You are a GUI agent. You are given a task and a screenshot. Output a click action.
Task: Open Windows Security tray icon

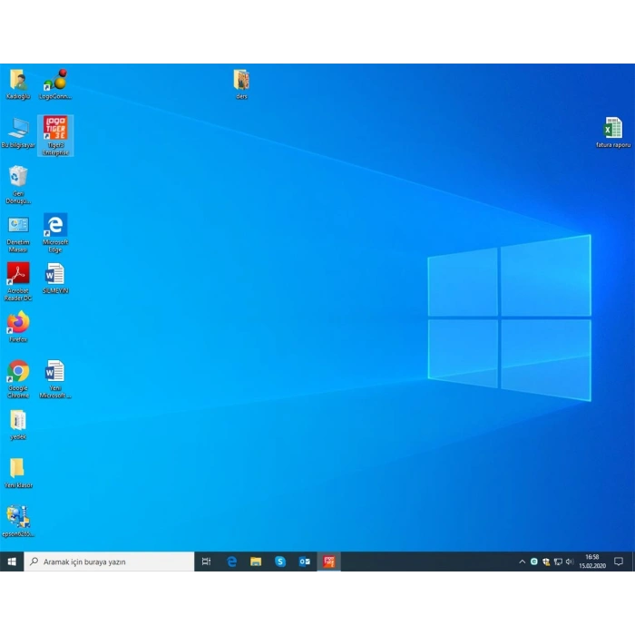[546, 562]
